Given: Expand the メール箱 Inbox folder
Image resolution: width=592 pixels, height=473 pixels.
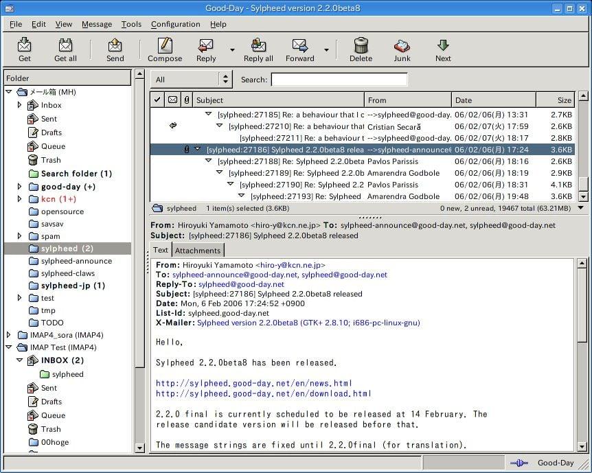Looking at the screenshot, I should (x=20, y=105).
